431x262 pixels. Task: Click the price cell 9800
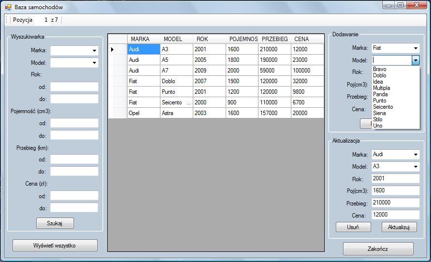tap(307, 92)
